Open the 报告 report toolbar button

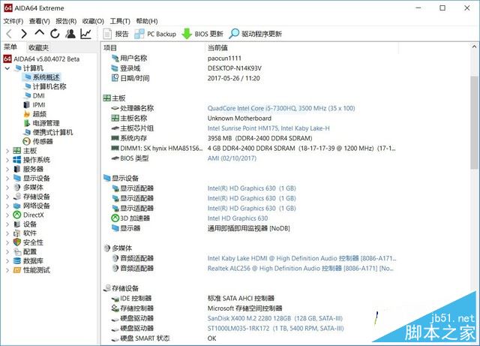116,34
